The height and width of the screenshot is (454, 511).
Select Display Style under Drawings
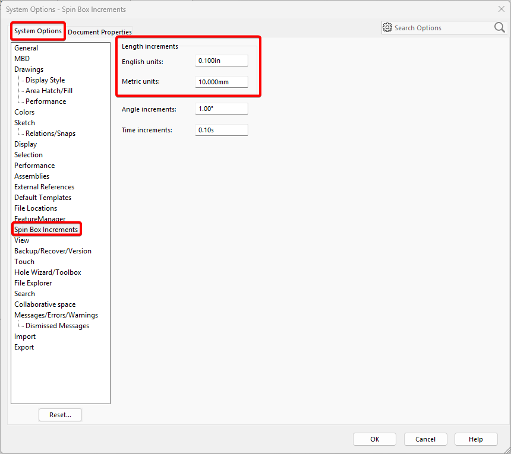point(45,80)
